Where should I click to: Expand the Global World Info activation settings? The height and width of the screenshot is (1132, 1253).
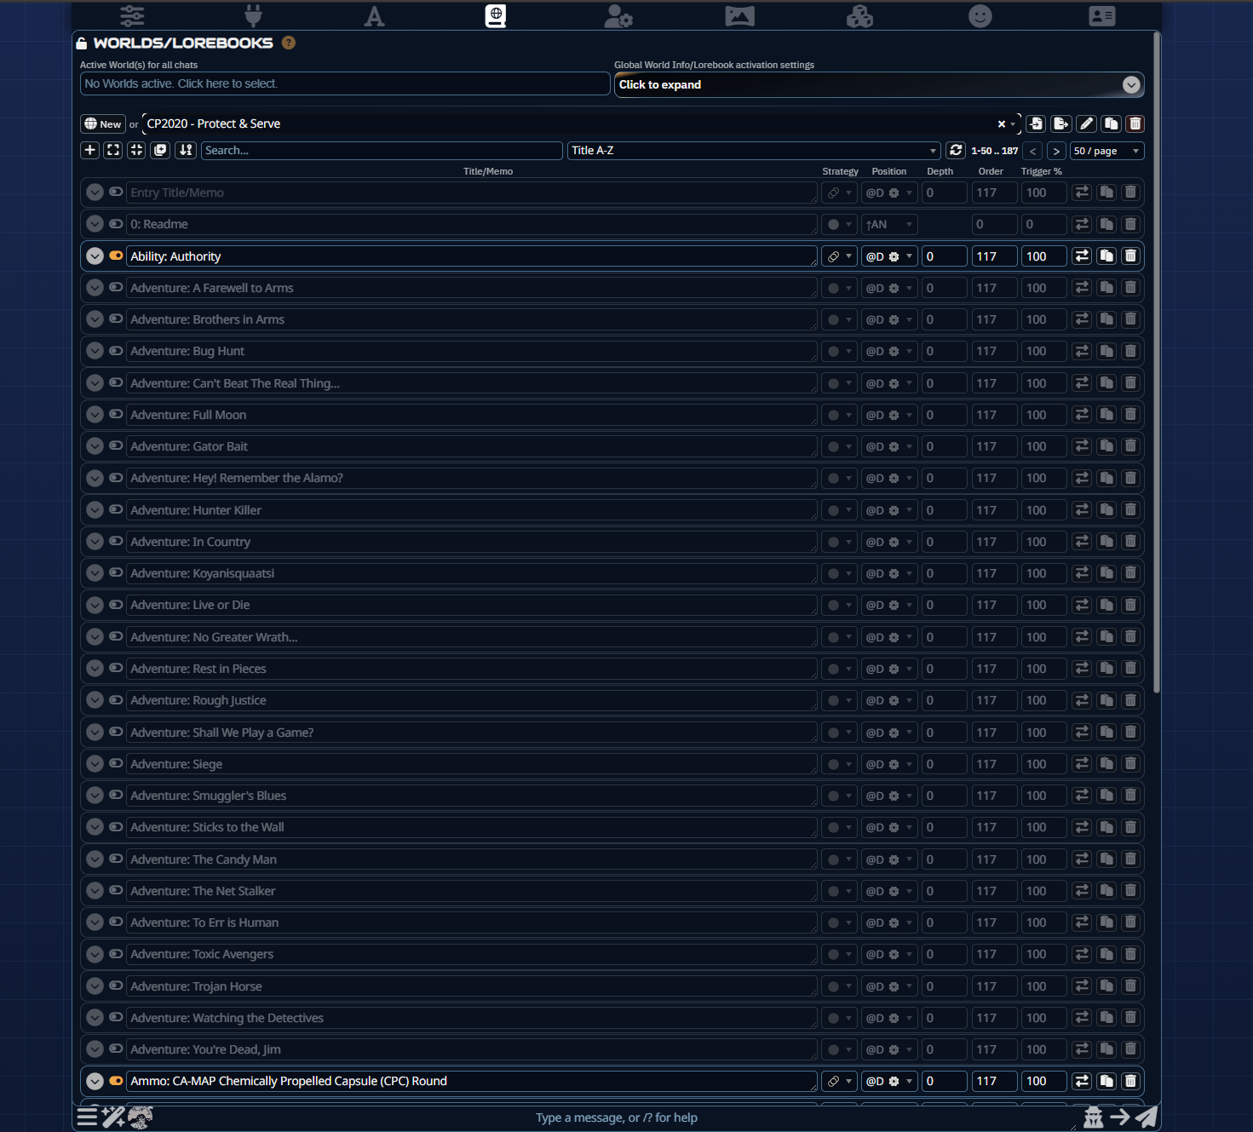(879, 84)
